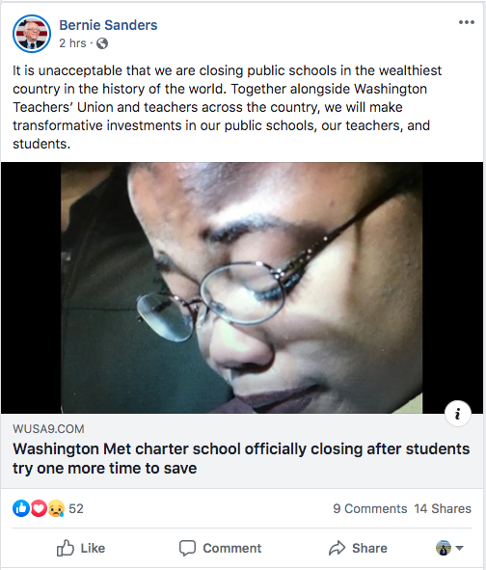Open the article preview image

[x=242, y=287]
